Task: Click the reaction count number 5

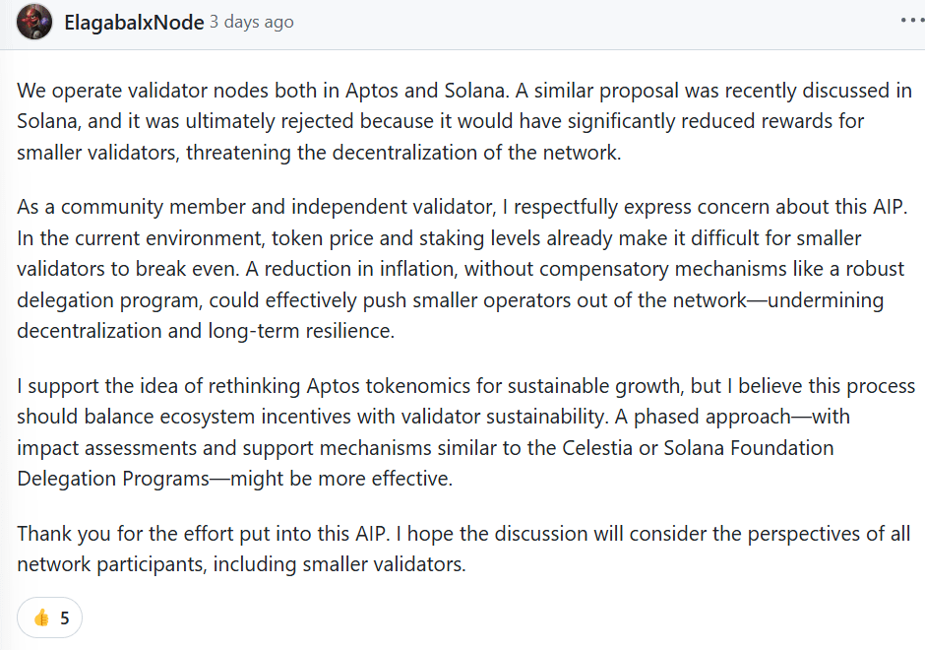Action: 65,618
